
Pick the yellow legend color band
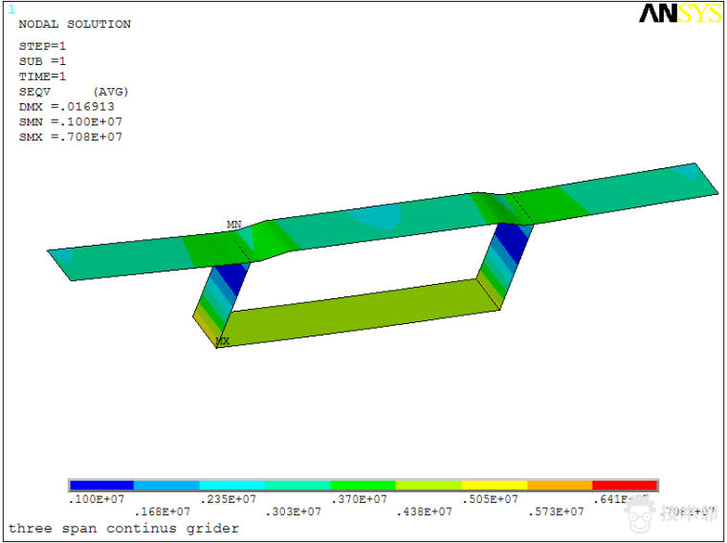tap(495, 486)
